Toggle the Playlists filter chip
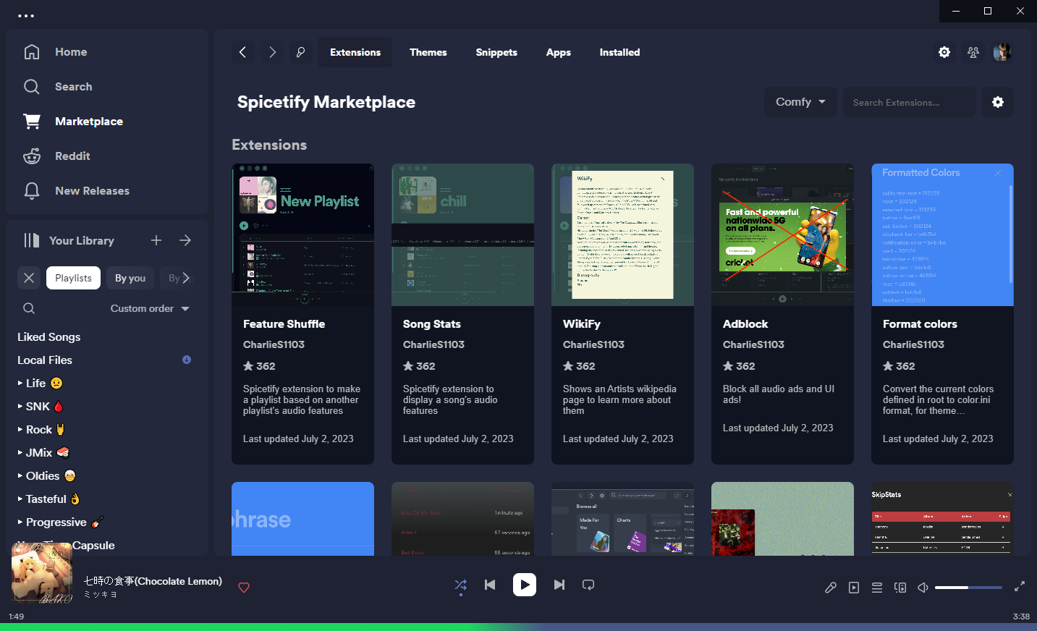Image resolution: width=1037 pixels, height=631 pixels. (73, 278)
